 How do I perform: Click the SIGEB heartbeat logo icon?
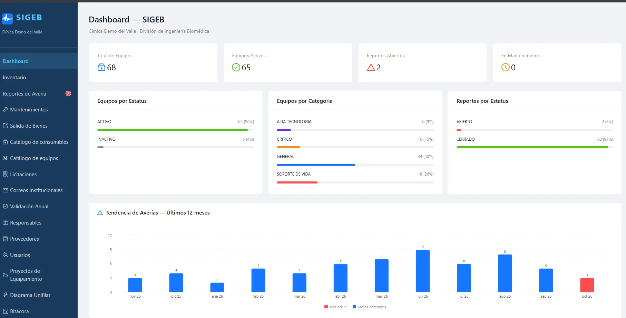[7, 19]
